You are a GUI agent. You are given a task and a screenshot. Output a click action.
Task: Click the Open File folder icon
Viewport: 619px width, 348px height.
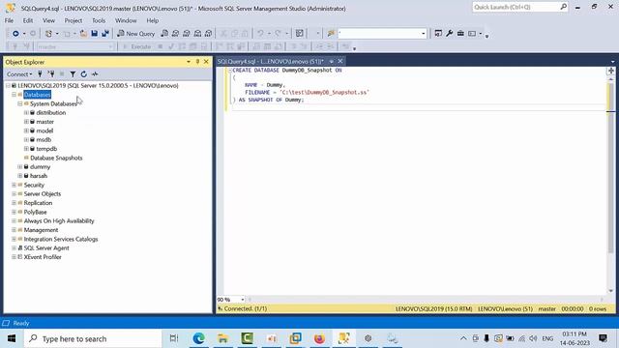click(x=83, y=34)
